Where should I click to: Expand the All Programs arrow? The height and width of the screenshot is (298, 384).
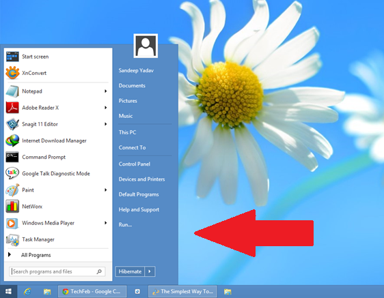click(x=10, y=254)
